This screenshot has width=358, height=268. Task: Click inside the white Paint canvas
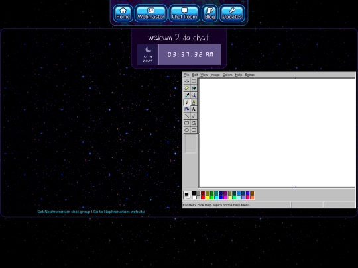[277, 133]
